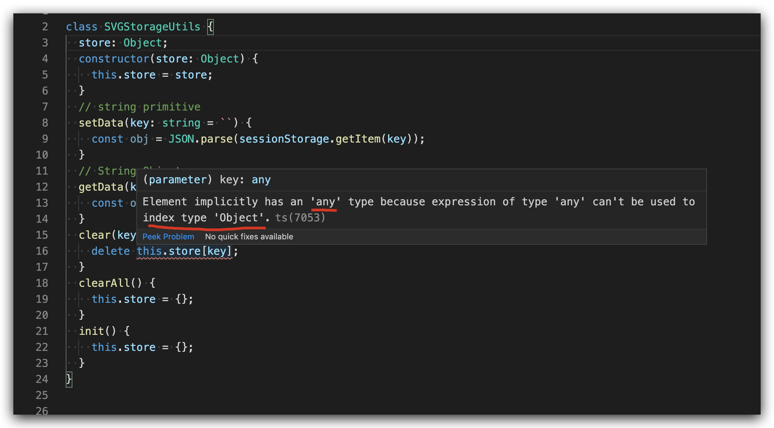The image size is (774, 428).
Task: Click 'const obj' on line 9
Action: click(120, 139)
